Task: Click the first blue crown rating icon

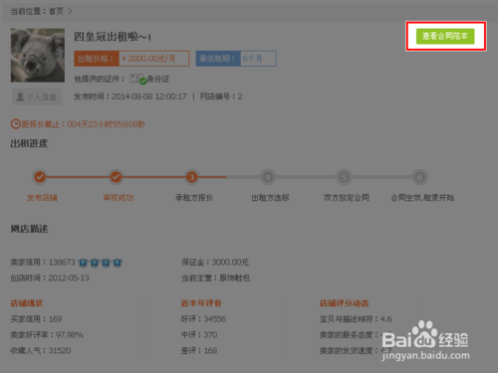Action: click(x=83, y=263)
